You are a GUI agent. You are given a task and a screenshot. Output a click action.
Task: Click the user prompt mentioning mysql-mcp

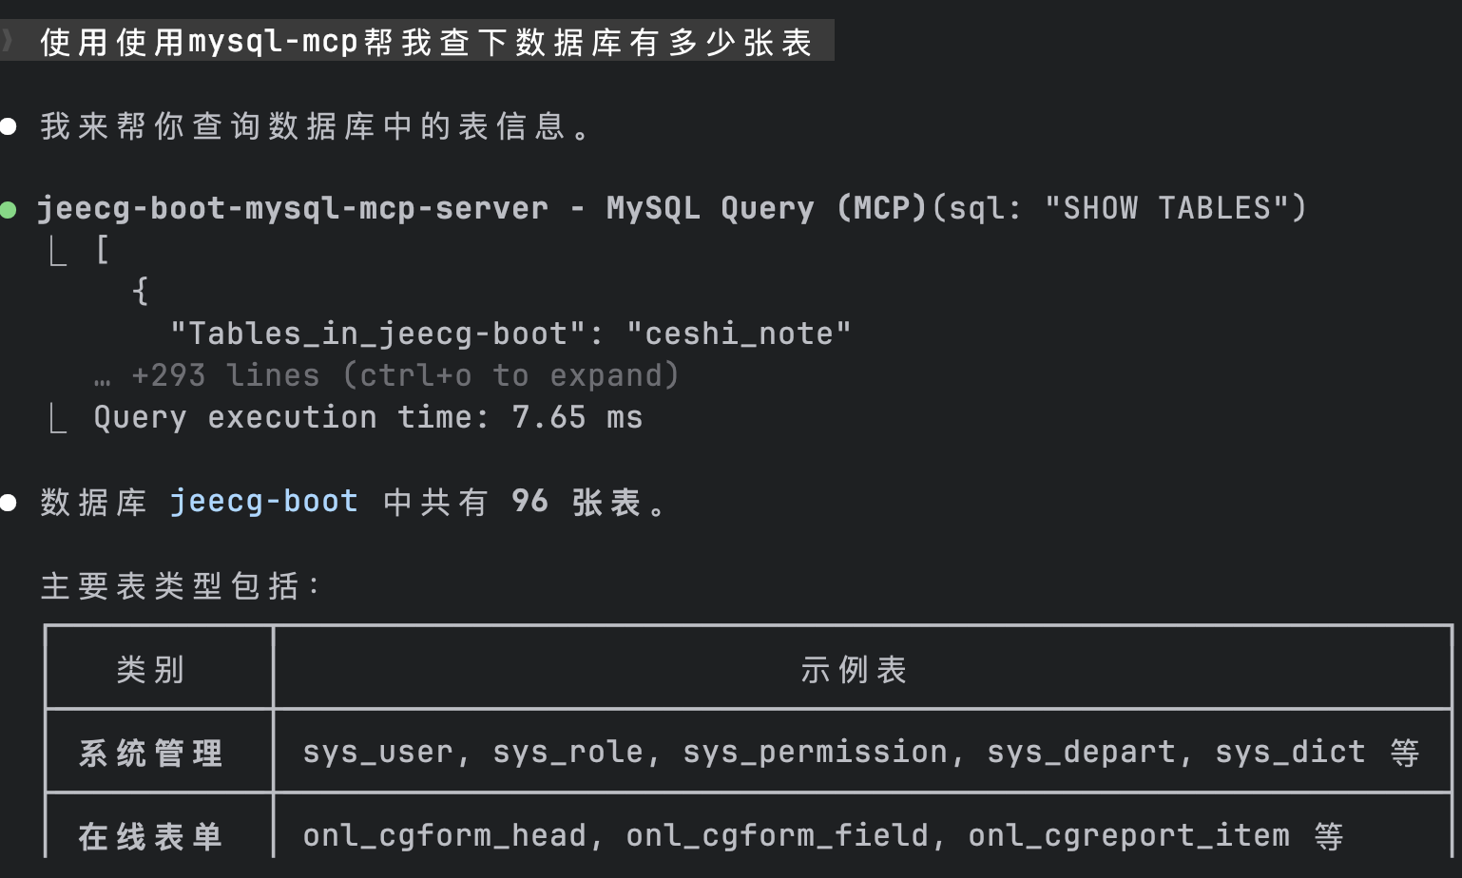coord(426,42)
